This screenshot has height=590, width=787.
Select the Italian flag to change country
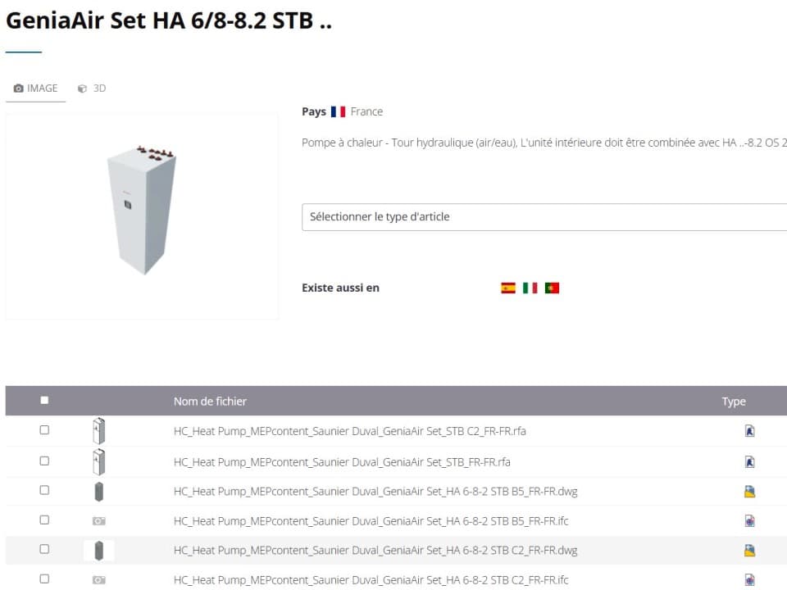530,288
